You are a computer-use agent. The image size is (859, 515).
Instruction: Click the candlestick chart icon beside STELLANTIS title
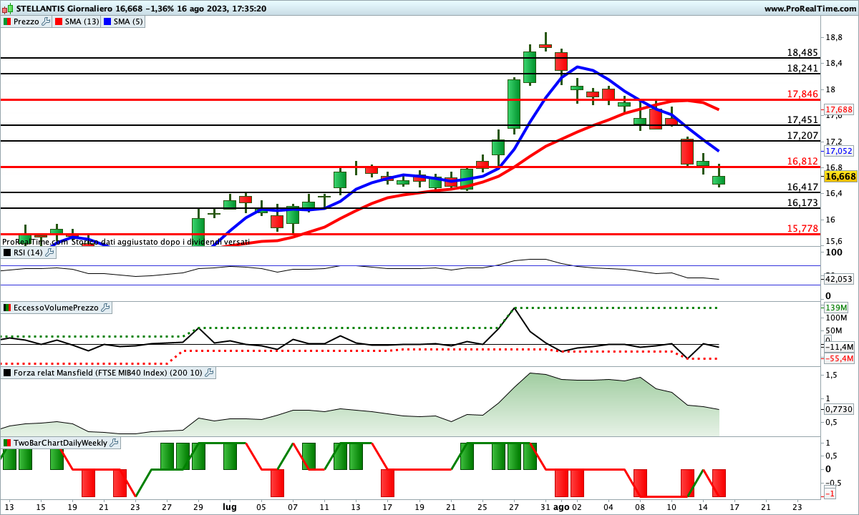[8, 9]
